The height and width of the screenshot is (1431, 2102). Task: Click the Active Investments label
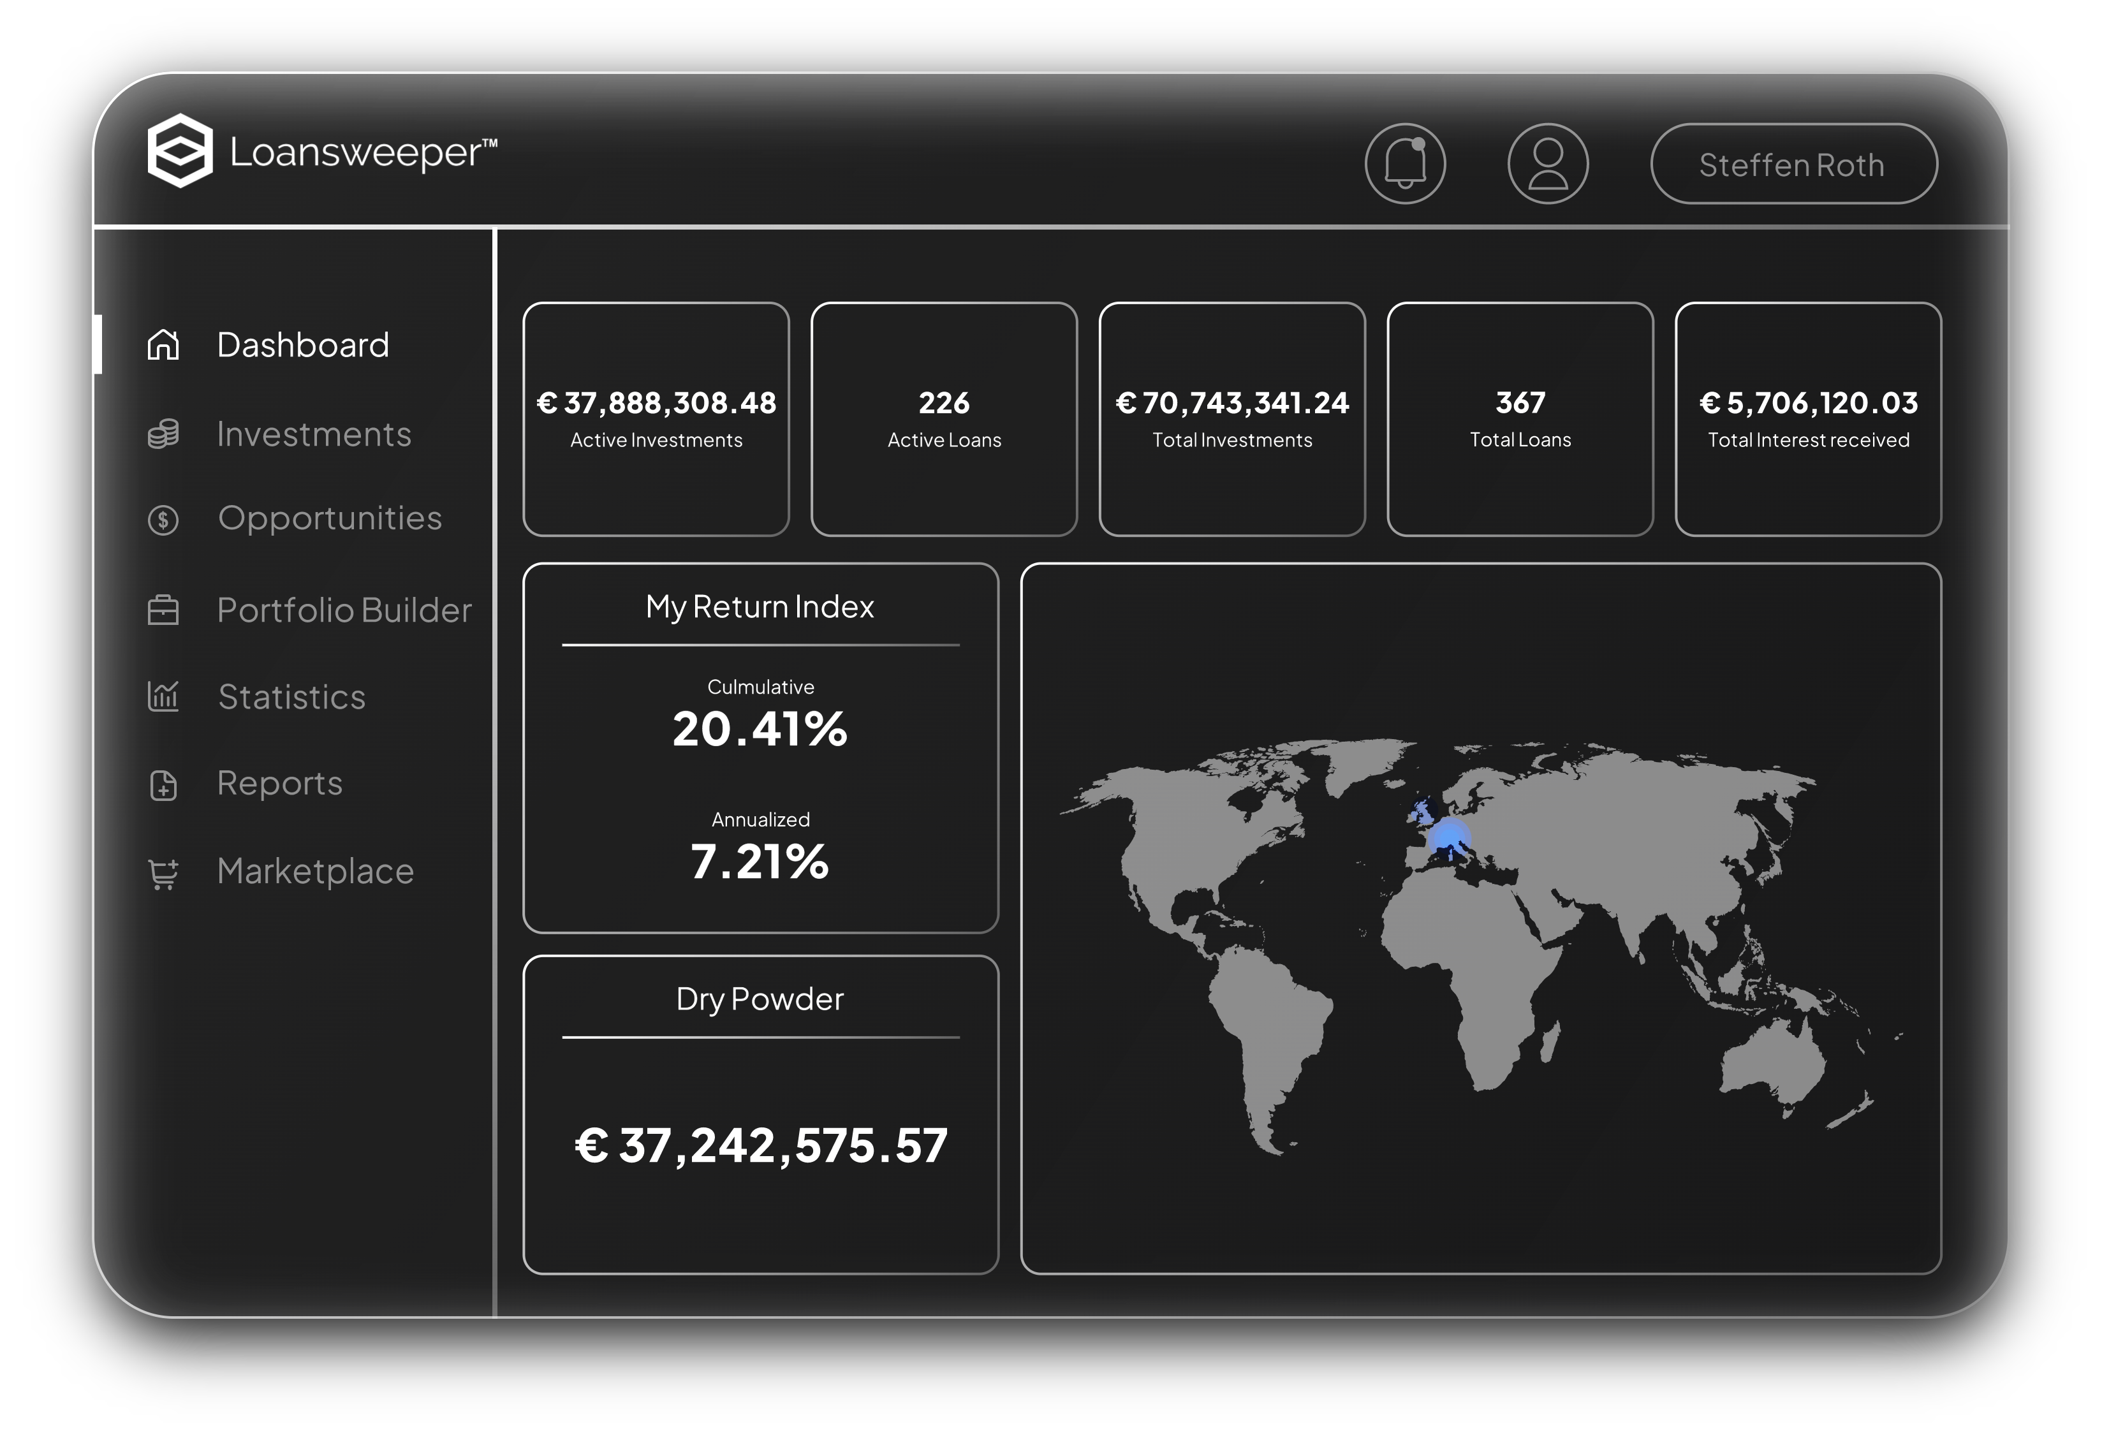pos(656,441)
